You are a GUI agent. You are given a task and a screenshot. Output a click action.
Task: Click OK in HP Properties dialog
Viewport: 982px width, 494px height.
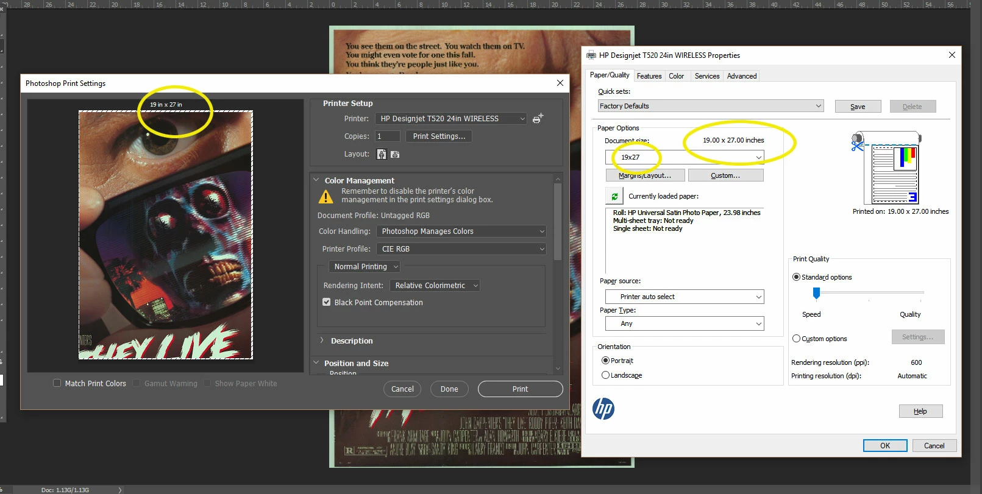coord(885,446)
